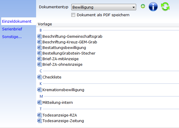This screenshot has width=179, height=128.
Task: Click Word icon beside Todesanzeige-RZA
Action: point(40,115)
